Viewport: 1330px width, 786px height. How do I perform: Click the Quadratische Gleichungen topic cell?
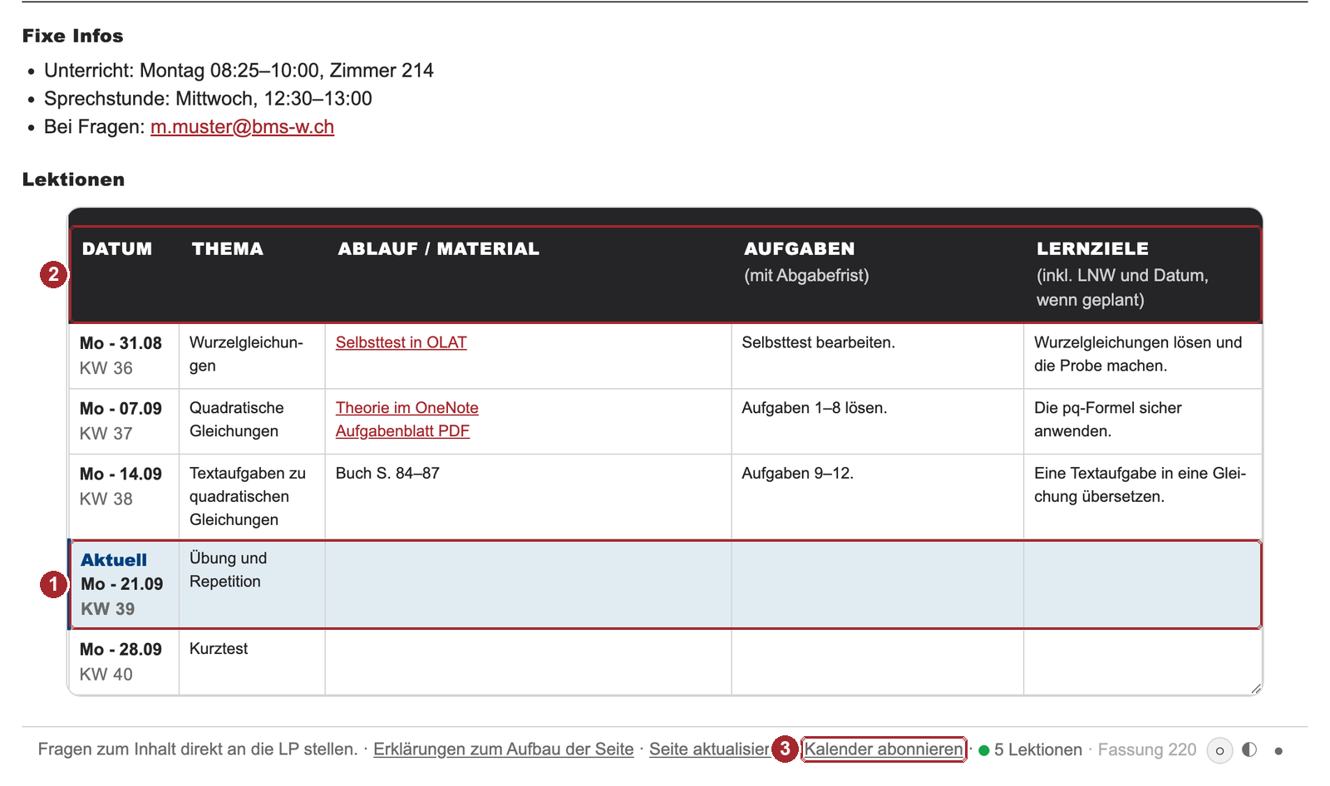pos(252,421)
